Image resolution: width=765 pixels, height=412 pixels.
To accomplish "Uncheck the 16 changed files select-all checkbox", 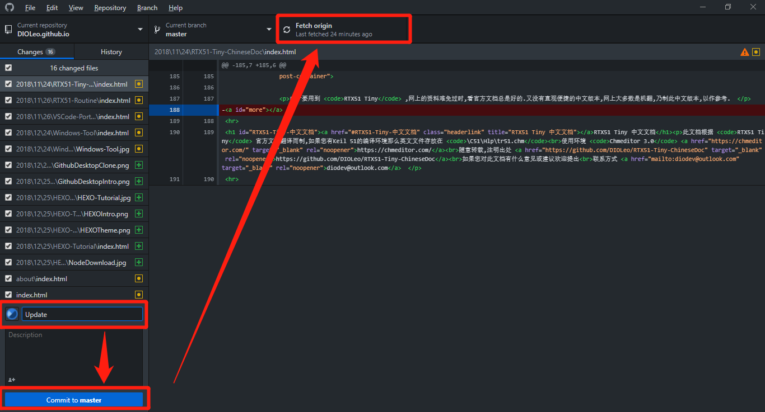I will tap(8, 68).
